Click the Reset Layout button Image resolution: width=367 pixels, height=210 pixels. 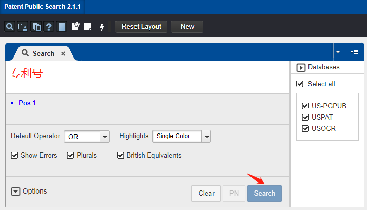click(141, 27)
